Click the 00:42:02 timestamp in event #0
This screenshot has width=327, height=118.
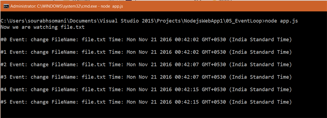coord(186,40)
